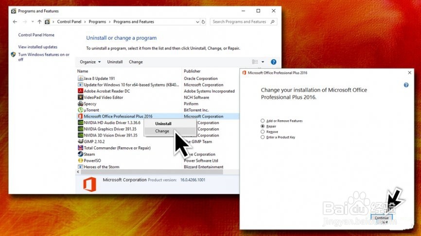Click Power Software Ltd publisher cell
This screenshot has width=421, height=236.
click(201, 160)
